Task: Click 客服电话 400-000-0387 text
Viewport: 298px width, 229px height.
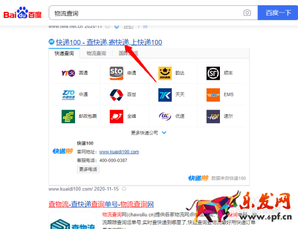Action: tap(102, 161)
